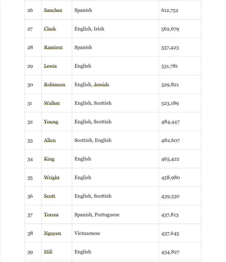
Task: Open the Jewish origin link
Action: click(x=101, y=85)
